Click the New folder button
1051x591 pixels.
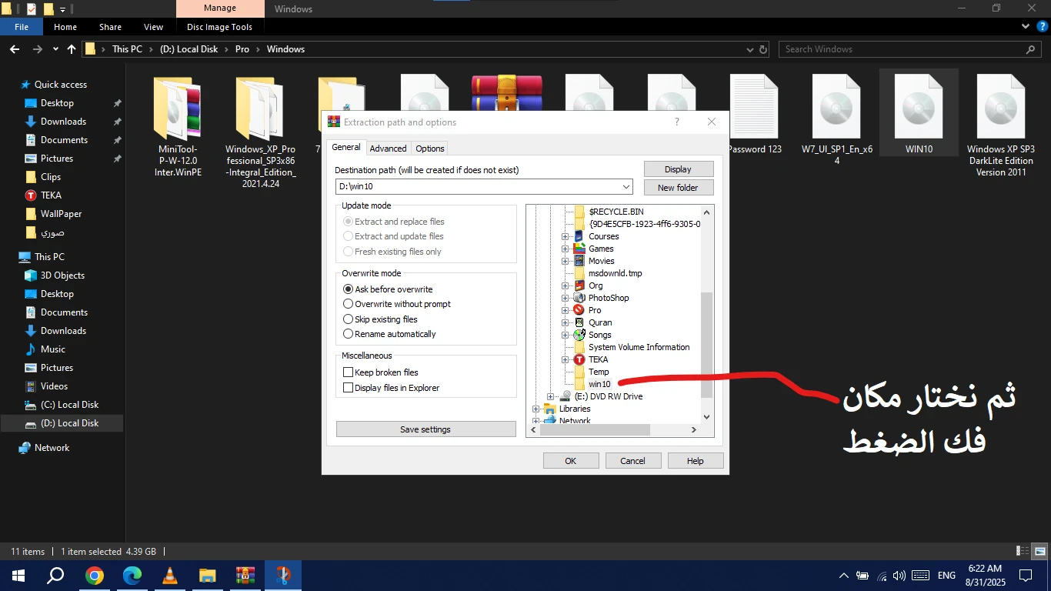(x=678, y=188)
